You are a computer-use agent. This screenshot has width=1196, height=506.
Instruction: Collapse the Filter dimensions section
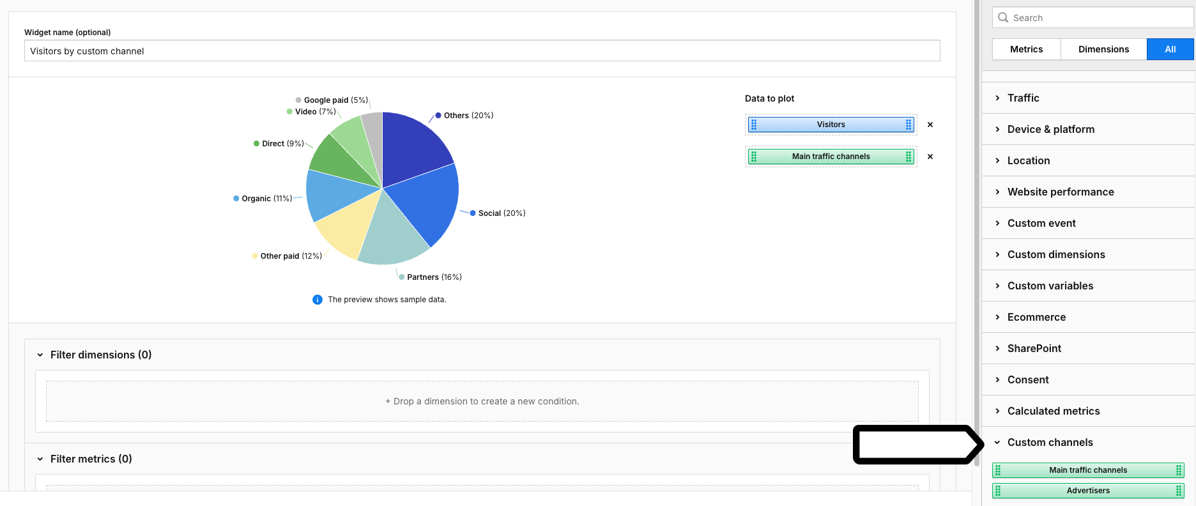click(40, 355)
